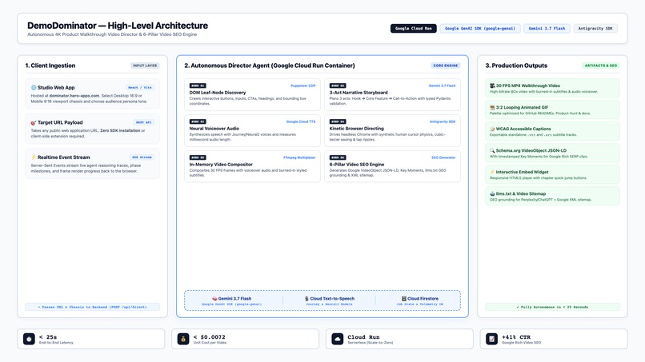This screenshot has width=645, height=362.
Task: Click the End-to-End Latency caption
Action: tap(56, 343)
